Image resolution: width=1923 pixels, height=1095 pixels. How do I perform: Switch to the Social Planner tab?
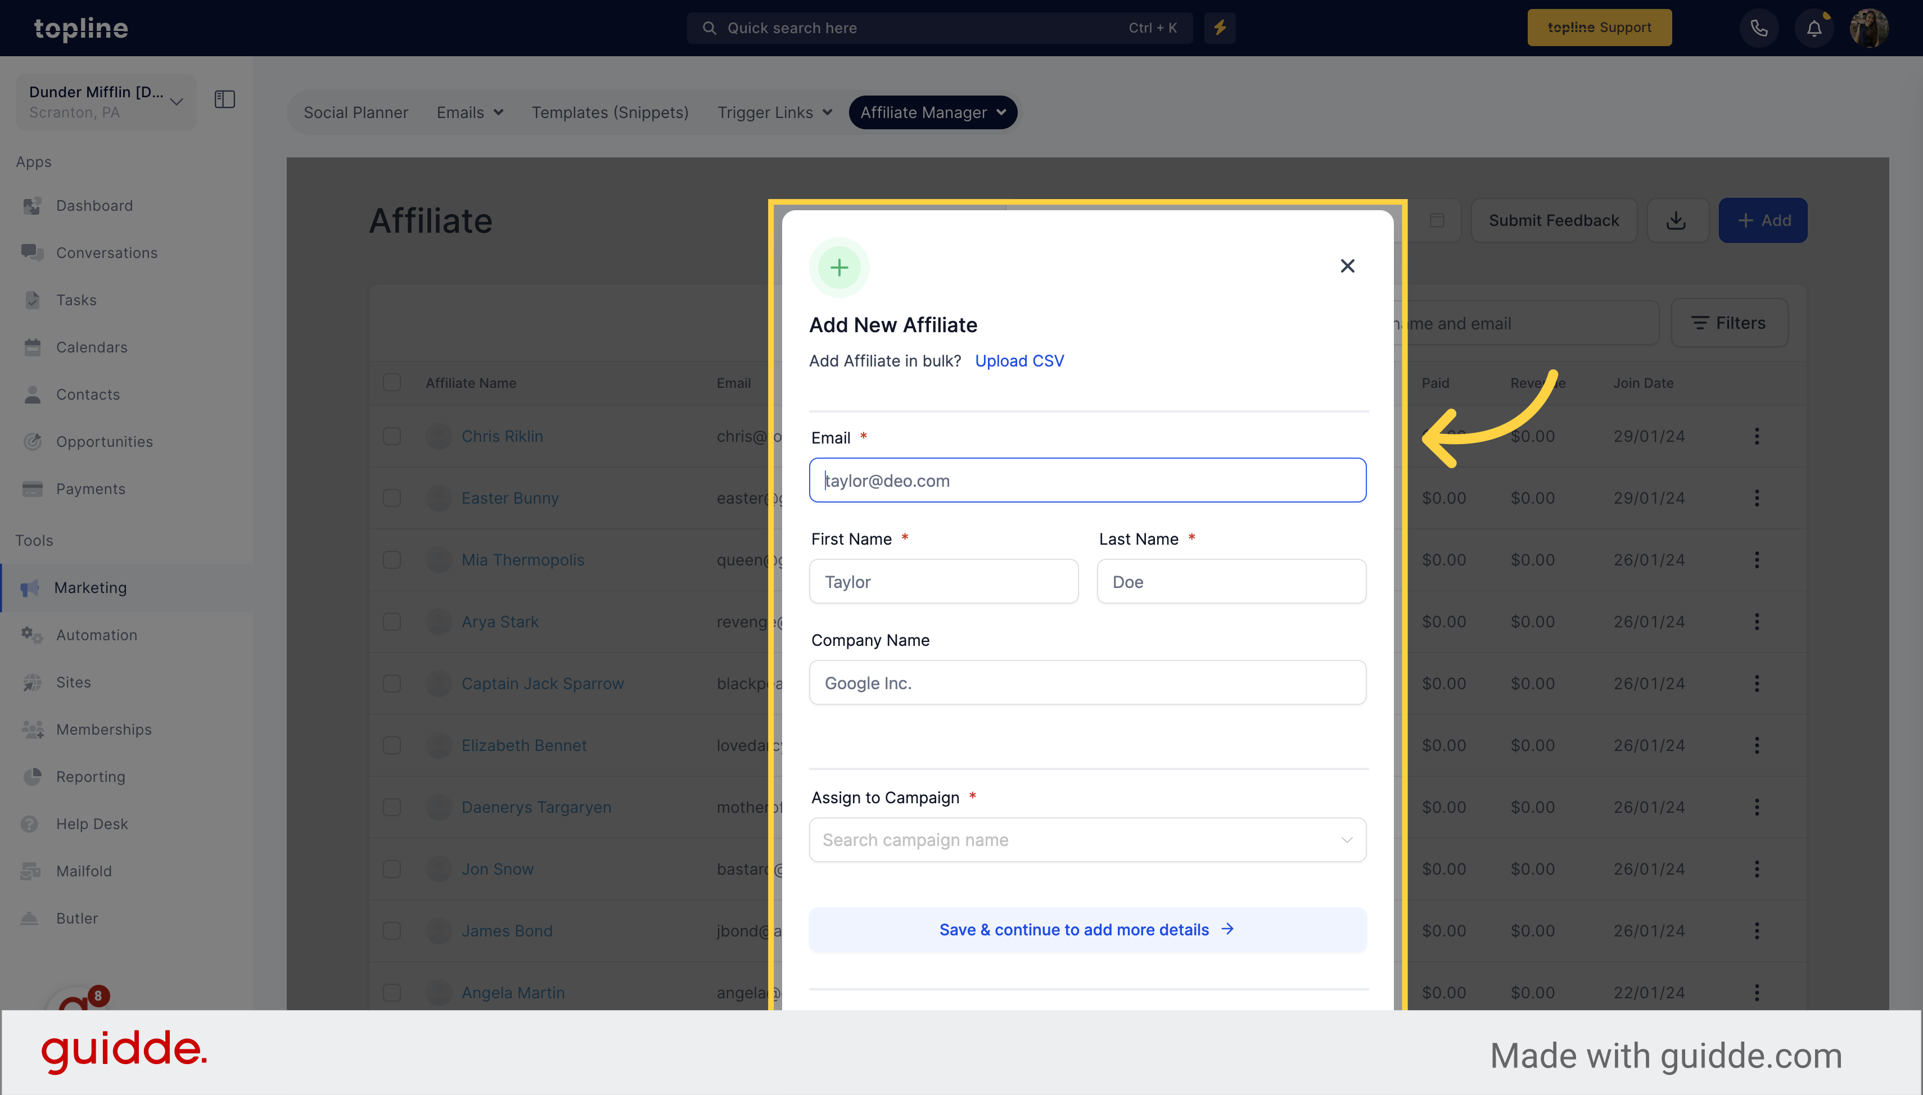pos(356,113)
